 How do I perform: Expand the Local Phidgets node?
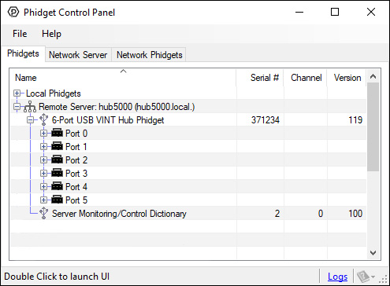click(x=17, y=93)
